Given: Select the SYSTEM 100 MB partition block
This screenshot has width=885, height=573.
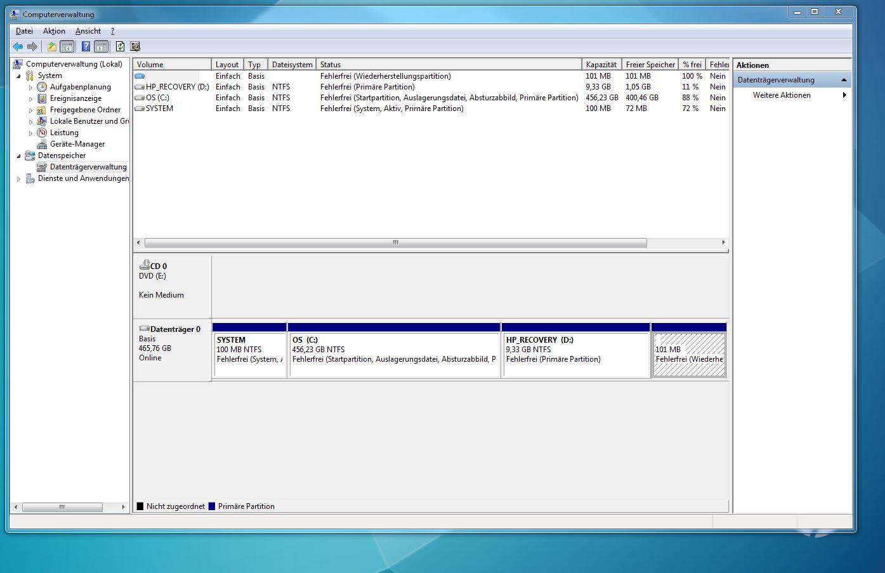Looking at the screenshot, I should [x=250, y=350].
